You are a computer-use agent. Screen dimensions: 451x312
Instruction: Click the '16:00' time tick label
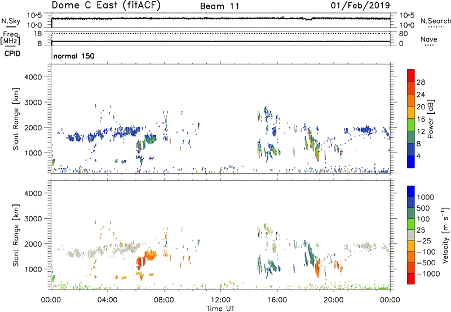pyautogui.click(x=277, y=300)
